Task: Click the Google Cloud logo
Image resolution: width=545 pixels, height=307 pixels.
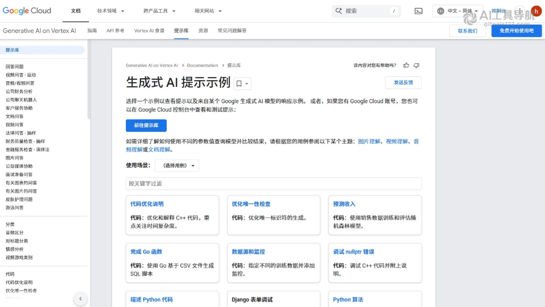Action: (x=27, y=10)
